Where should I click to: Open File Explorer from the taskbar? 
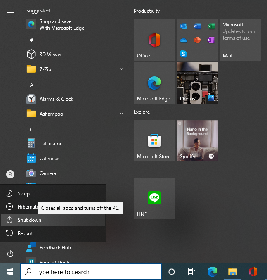(233, 272)
